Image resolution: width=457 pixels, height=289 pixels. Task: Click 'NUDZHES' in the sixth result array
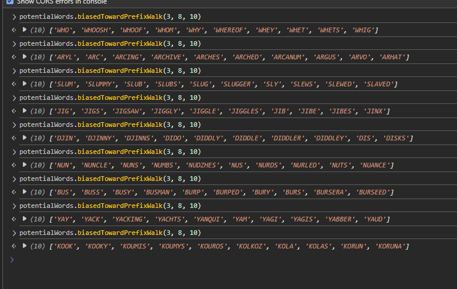pyautogui.click(x=202, y=165)
